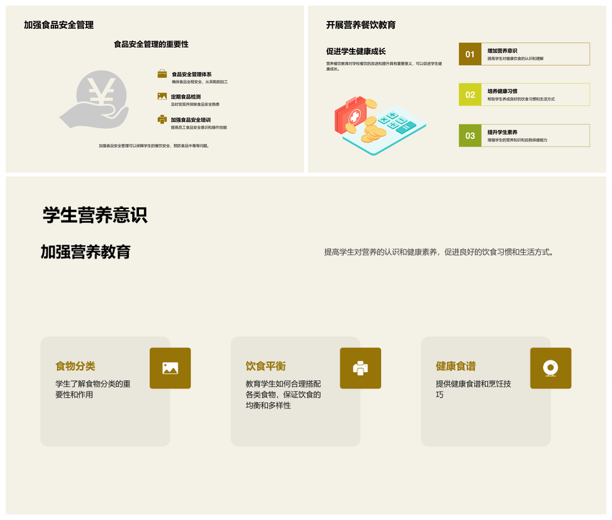Click the 学生营养意识 heading
Viewport: 612px width, 520px height.
pyautogui.click(x=95, y=215)
